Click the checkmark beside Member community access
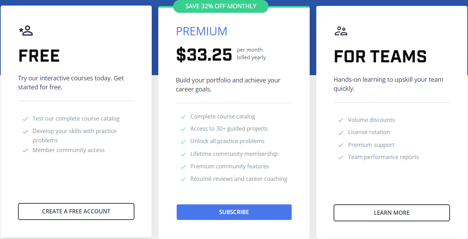Image resolution: width=468 pixels, height=239 pixels. (25, 150)
